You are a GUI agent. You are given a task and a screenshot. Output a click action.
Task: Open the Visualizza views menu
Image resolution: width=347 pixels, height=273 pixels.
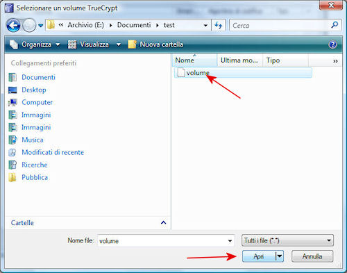(88, 44)
